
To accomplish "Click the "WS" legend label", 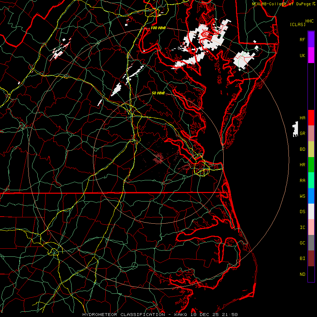I will [x=303, y=196].
